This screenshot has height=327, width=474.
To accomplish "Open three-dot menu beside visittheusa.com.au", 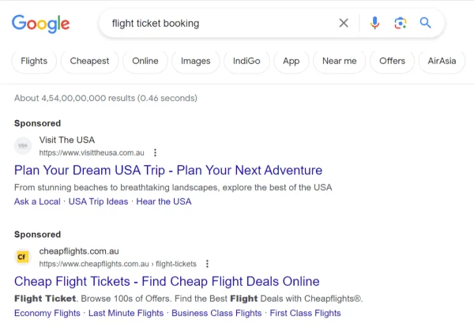I will (155, 152).
